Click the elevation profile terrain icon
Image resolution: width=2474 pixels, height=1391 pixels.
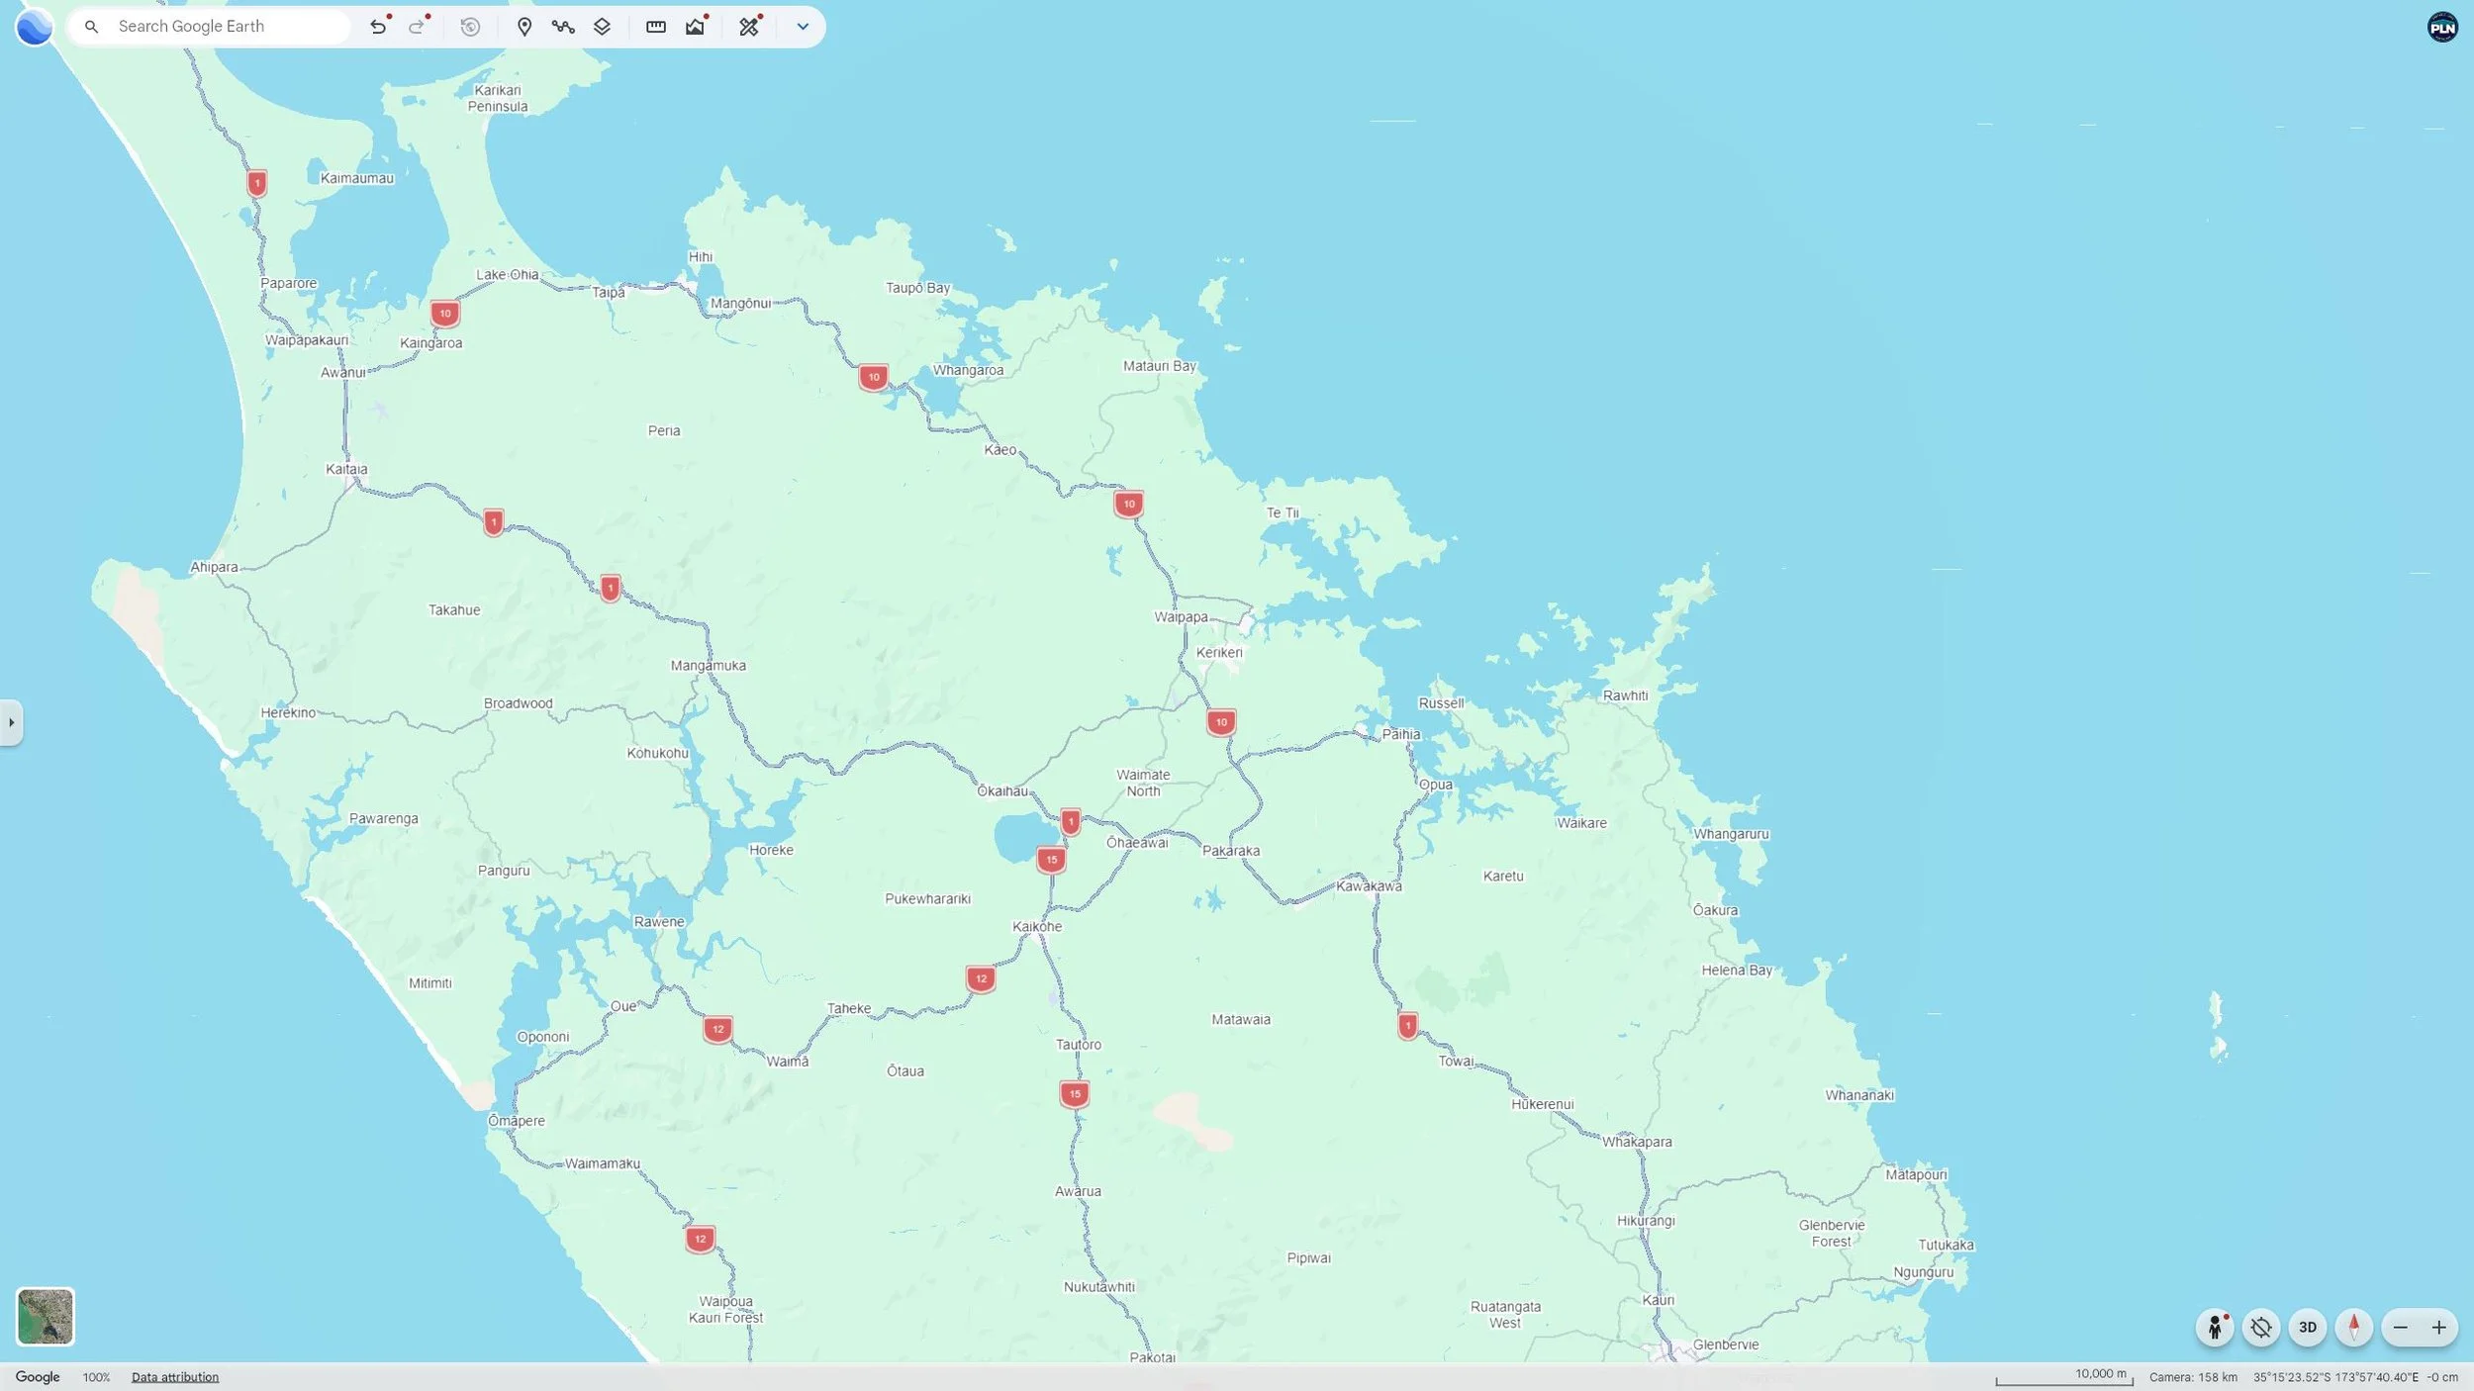[x=695, y=27]
